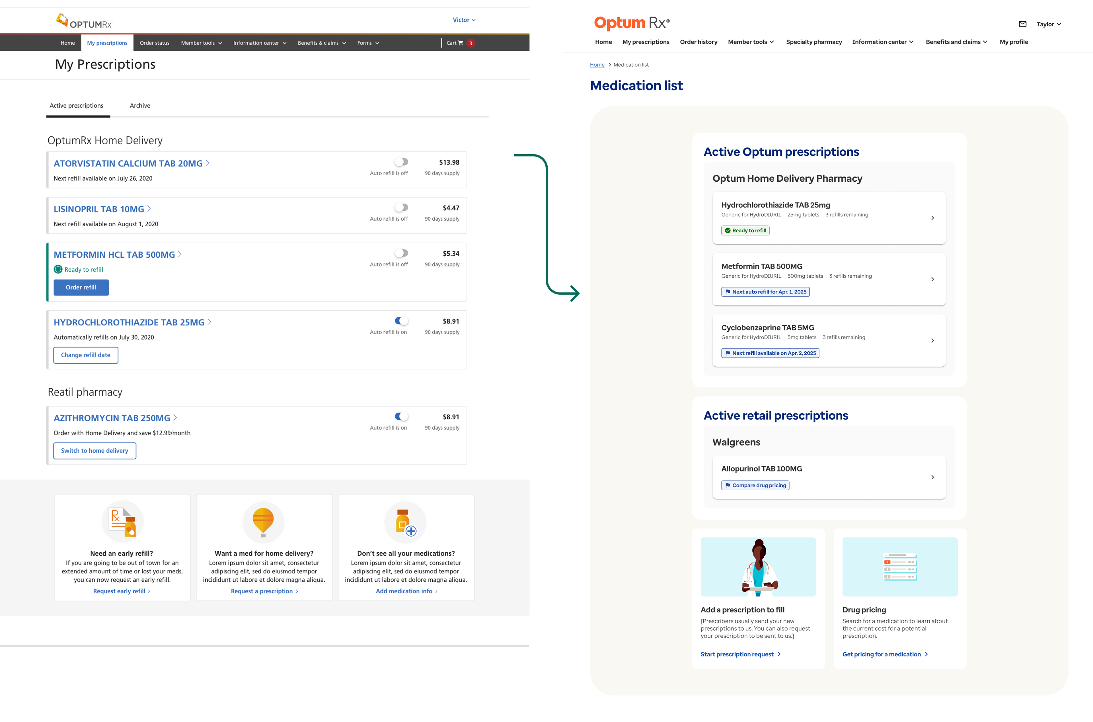Open the Taylor profile dropdown

pos(1048,24)
